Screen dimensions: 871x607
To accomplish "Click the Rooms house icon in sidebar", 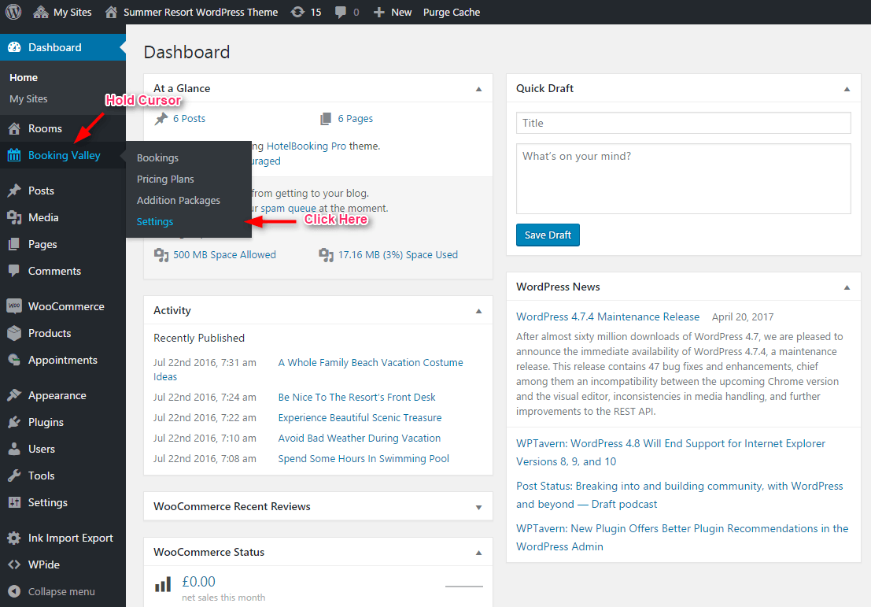I will (x=14, y=128).
